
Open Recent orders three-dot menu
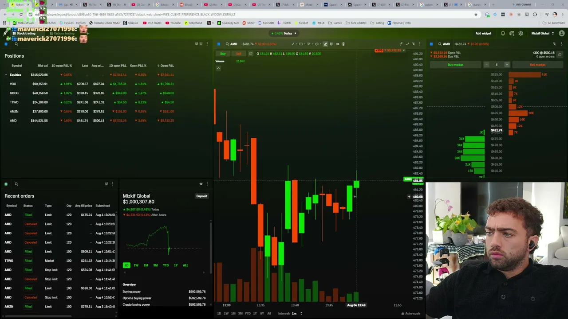coord(113,184)
